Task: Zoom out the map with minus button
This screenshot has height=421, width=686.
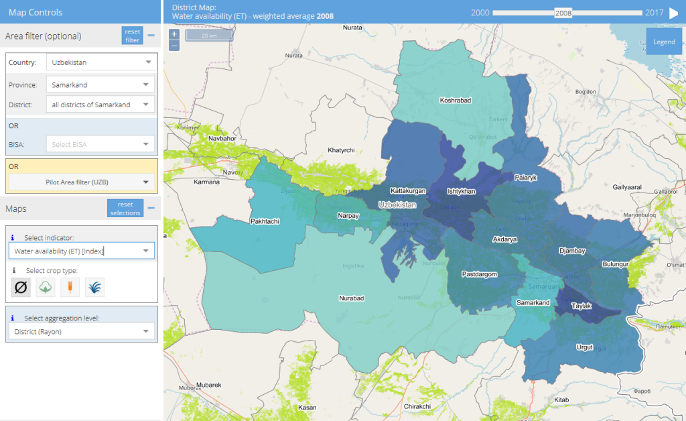Action: click(x=174, y=46)
